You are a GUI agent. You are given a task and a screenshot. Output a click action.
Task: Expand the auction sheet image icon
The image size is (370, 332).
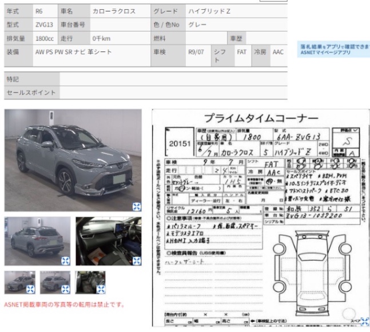pos(365,321)
